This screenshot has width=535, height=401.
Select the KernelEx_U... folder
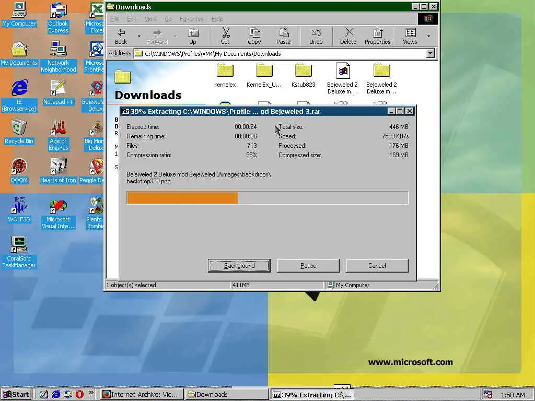[x=264, y=75]
